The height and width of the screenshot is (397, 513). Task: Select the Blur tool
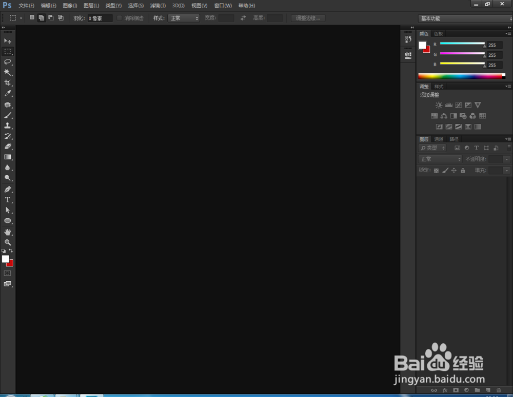point(8,168)
